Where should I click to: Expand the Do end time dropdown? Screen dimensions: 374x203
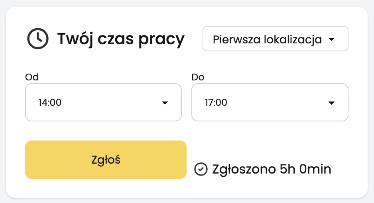[x=270, y=102]
